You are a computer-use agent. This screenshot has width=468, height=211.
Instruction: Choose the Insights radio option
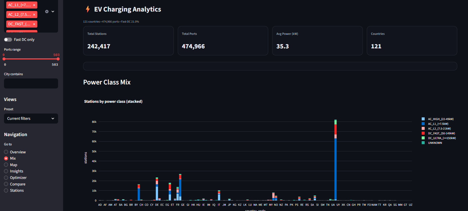(6, 171)
